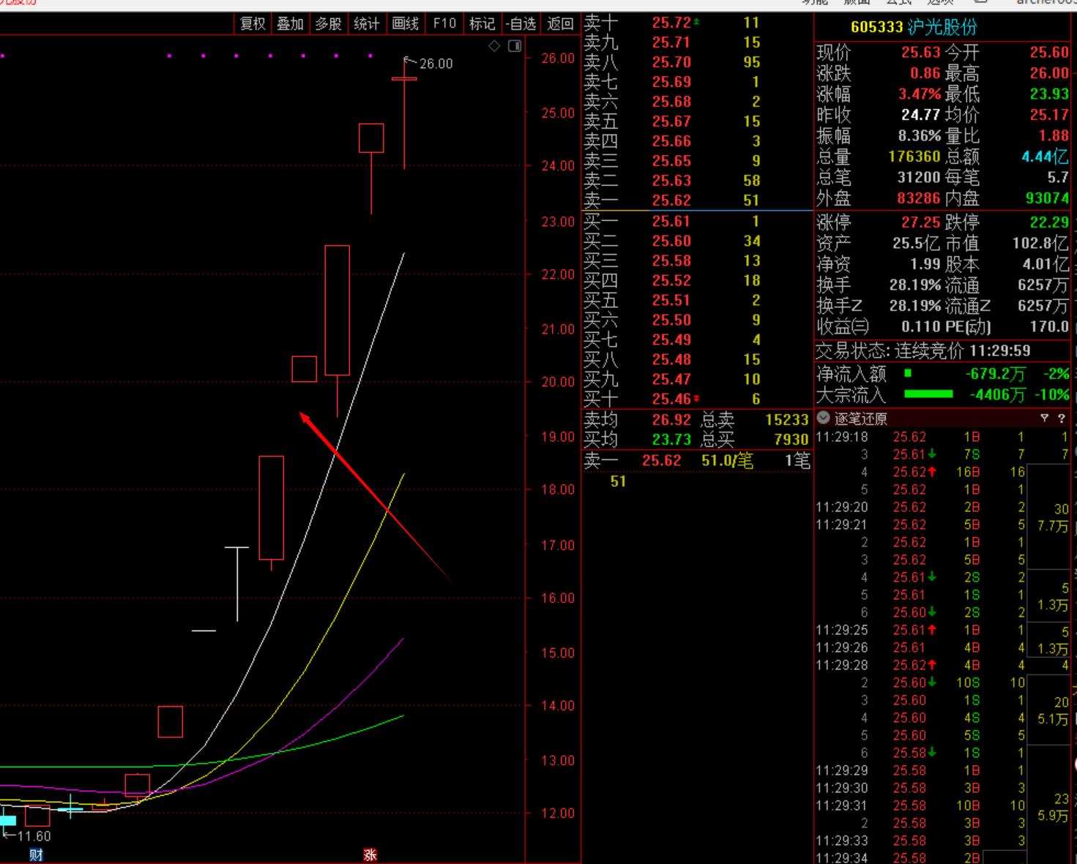Viewport: 1077px width, 864px height.
Task: Open the help question mark in 逐笔还原
Action: click(1061, 418)
